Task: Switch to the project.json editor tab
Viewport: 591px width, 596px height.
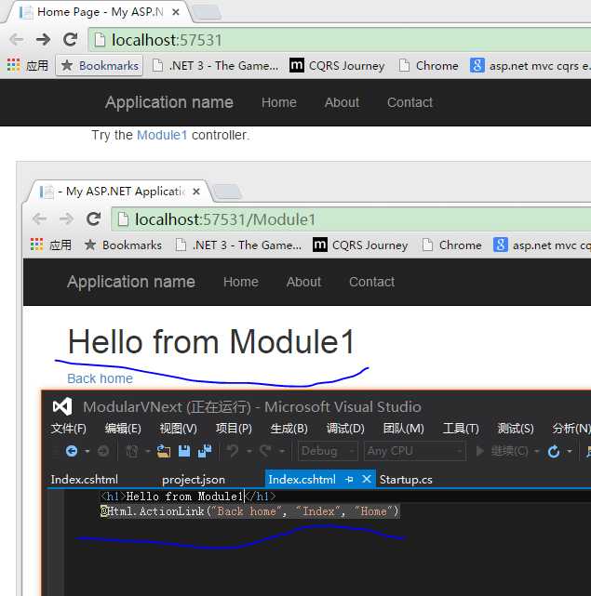Action: pos(194,479)
